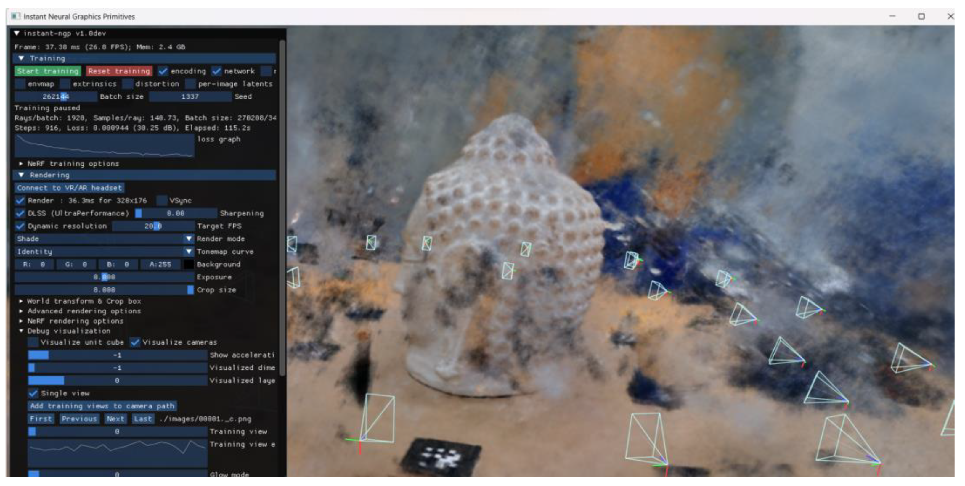Click the Batch size input field
The width and height of the screenshot is (965, 486).
point(55,96)
